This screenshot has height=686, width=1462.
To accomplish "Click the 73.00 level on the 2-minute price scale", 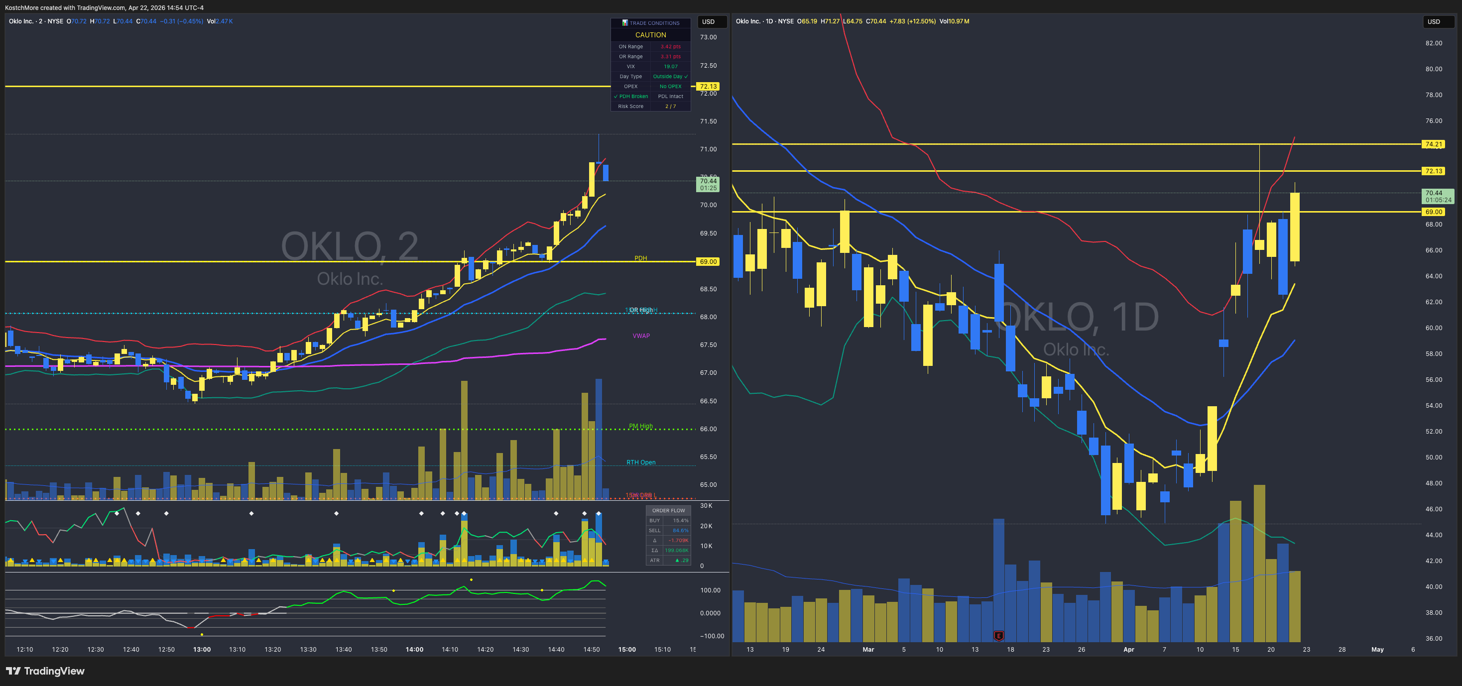I will tap(708, 37).
